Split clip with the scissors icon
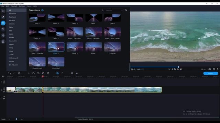 pos(29,73)
